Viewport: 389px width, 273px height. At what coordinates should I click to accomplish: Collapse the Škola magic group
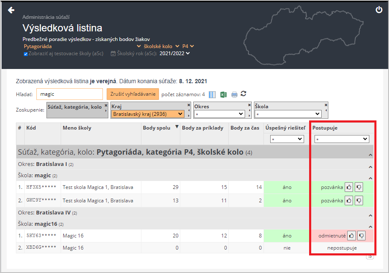coord(371,178)
